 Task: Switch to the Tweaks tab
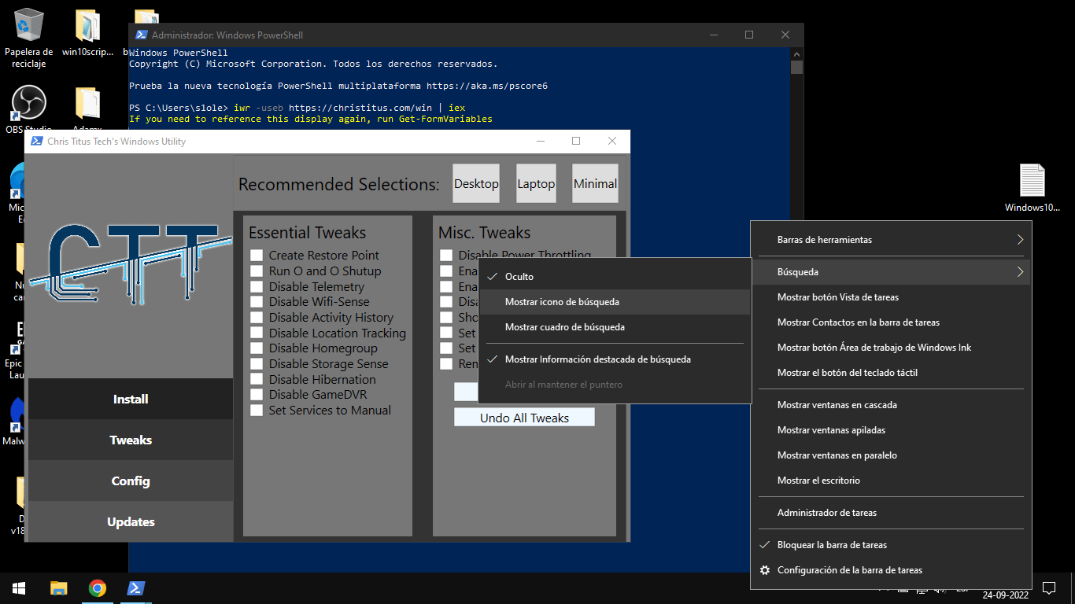(131, 440)
